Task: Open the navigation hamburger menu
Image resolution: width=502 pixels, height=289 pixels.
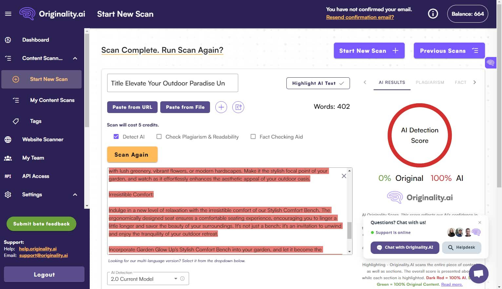Action: [8, 14]
